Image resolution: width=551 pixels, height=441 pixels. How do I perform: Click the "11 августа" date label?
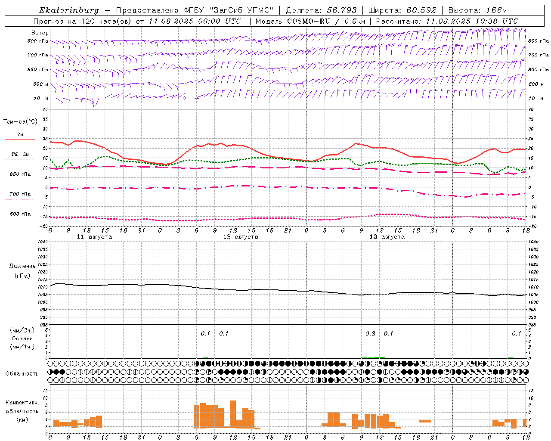pyautogui.click(x=94, y=237)
